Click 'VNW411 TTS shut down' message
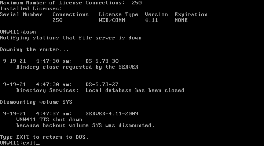The image size is (264, 146). (49, 119)
